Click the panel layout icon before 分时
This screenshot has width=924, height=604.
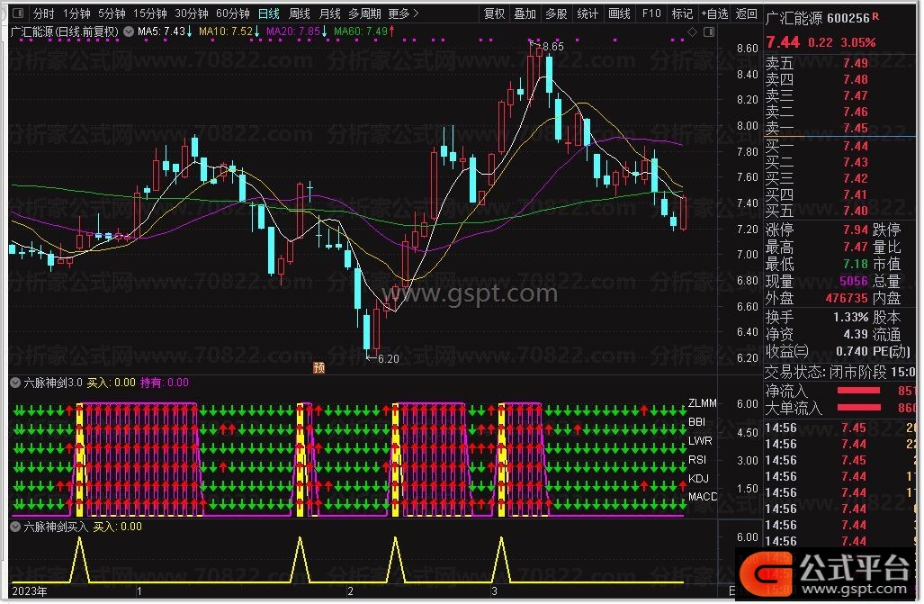click(18, 13)
